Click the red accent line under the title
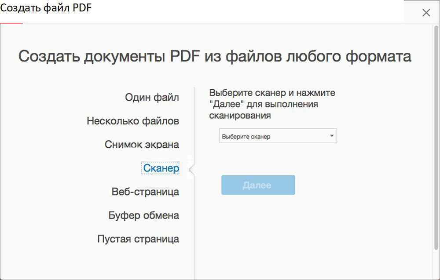 (x=11, y=23)
